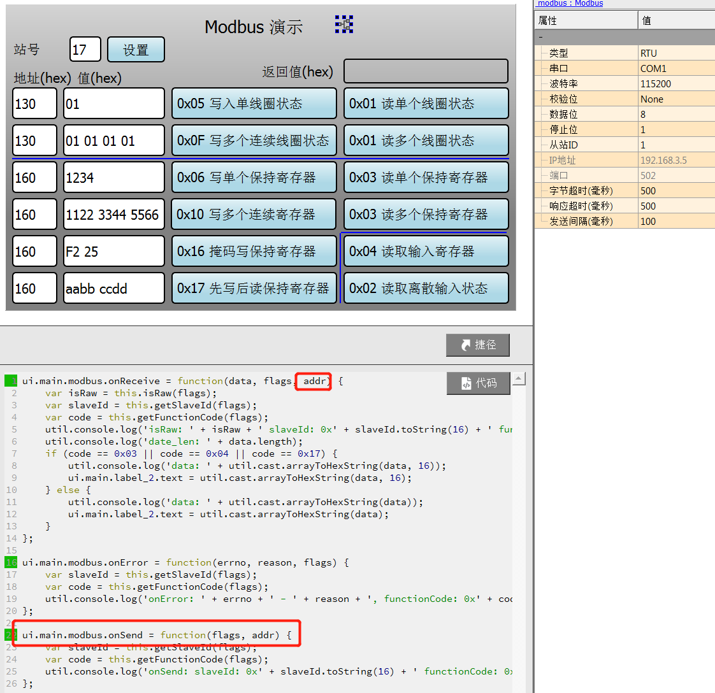Click the value field containing 1234
715x693 pixels.
(x=113, y=177)
